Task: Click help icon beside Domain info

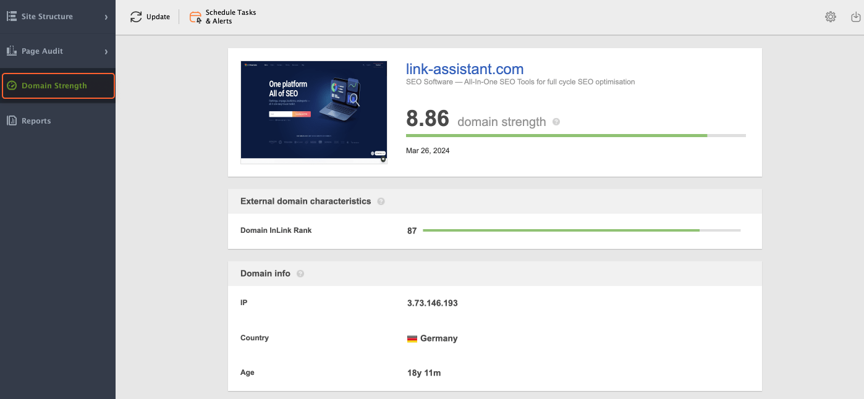Action: 300,274
